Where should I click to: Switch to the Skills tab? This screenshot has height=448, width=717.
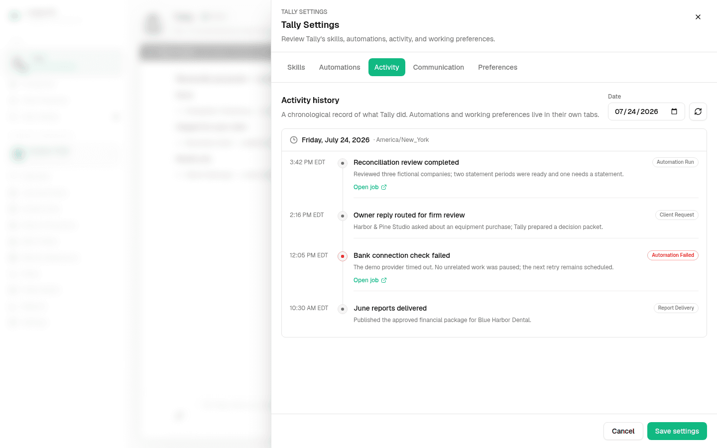coord(296,67)
